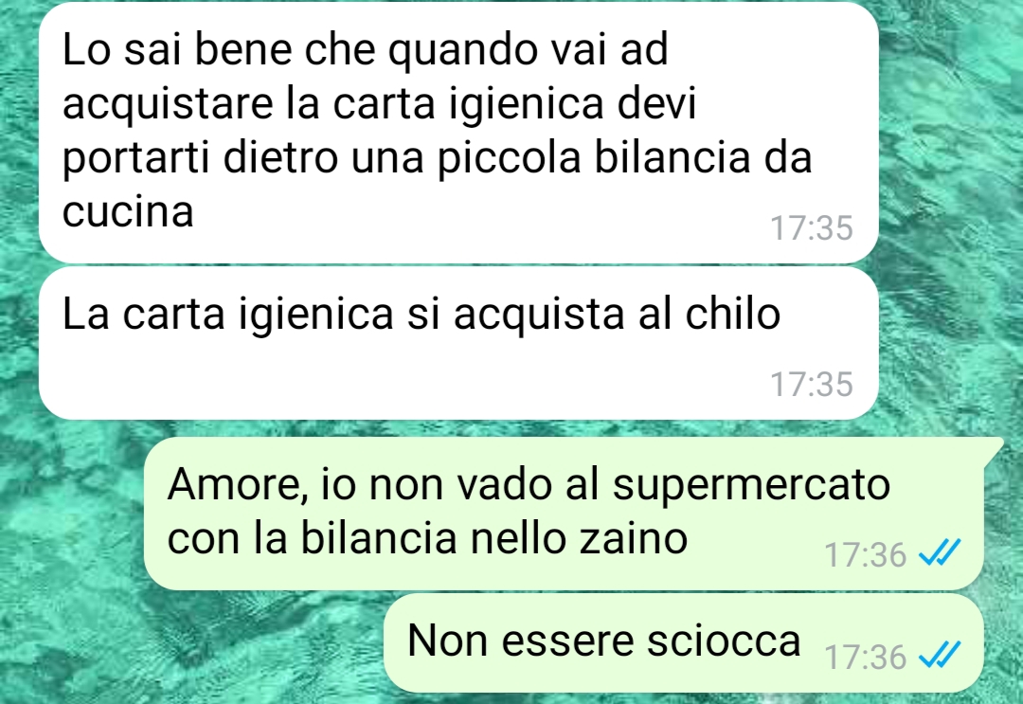This screenshot has height=704, width=1023.
Task: Click the word 'acquistare' in the first message
Action: (167, 104)
